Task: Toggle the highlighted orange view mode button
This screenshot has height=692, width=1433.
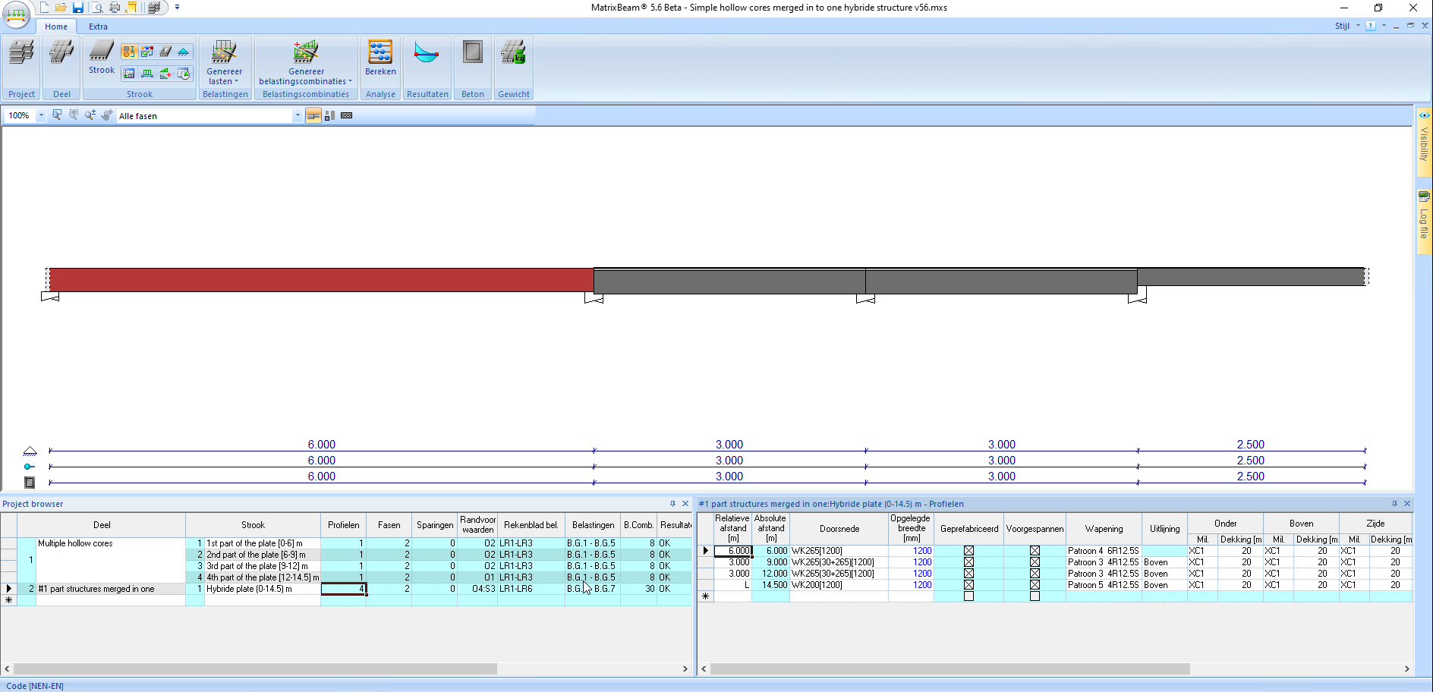Action: click(313, 115)
